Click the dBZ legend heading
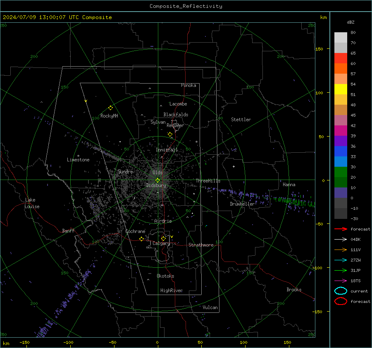Screen dimensions: 372x348 [x=351, y=22]
